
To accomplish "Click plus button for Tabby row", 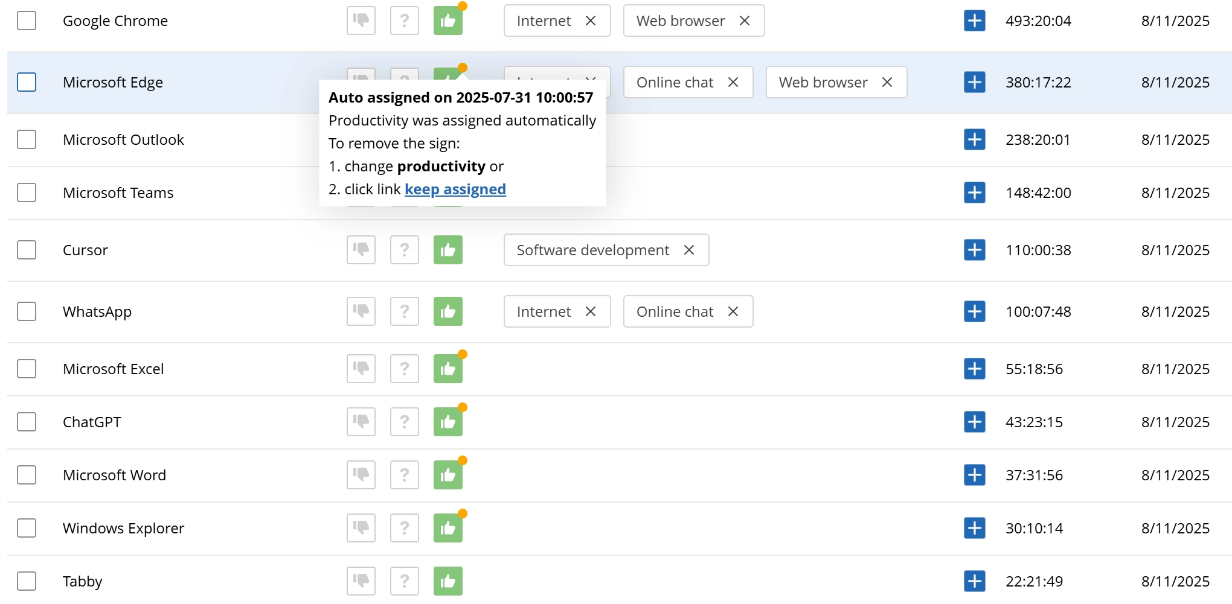I will 975,581.
